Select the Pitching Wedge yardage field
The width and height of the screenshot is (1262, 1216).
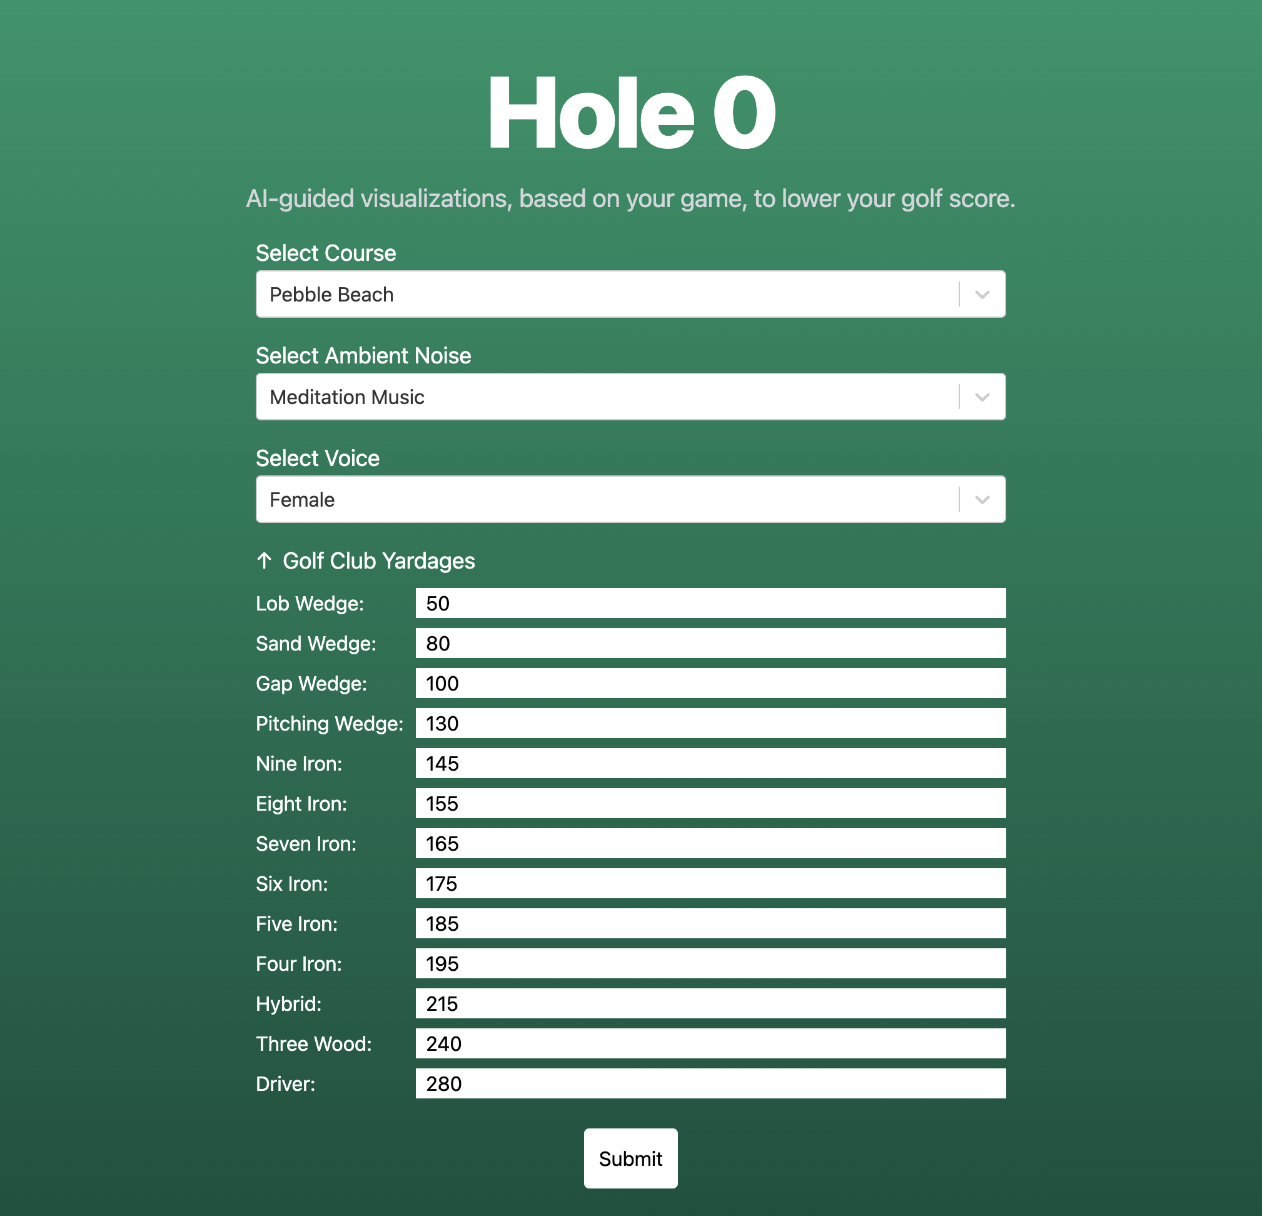(x=710, y=722)
